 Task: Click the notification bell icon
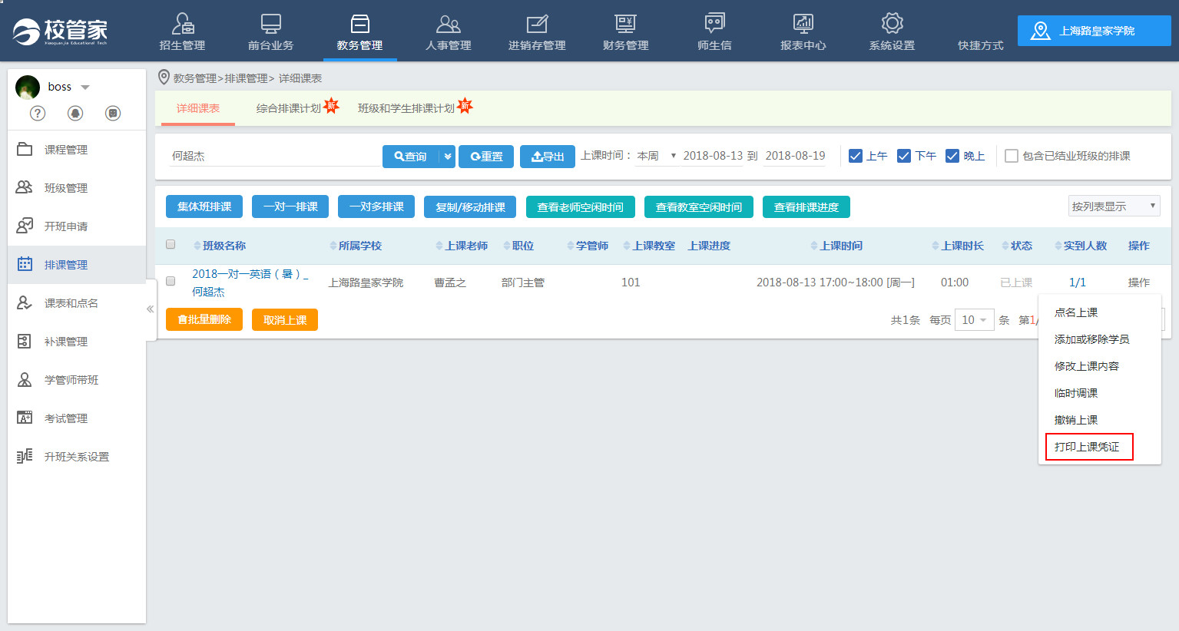[75, 114]
